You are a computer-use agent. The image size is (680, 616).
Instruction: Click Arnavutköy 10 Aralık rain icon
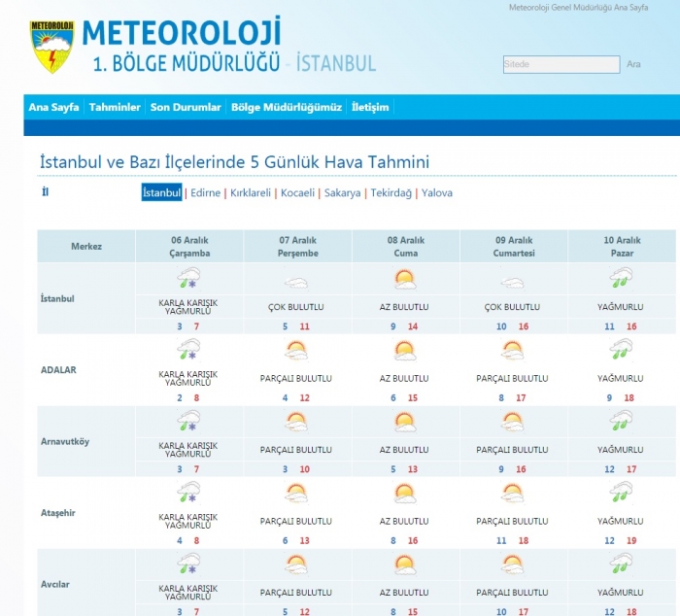pyautogui.click(x=622, y=421)
